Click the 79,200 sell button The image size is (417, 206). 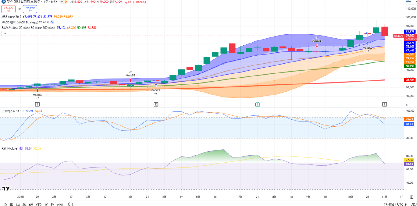click(8, 9)
